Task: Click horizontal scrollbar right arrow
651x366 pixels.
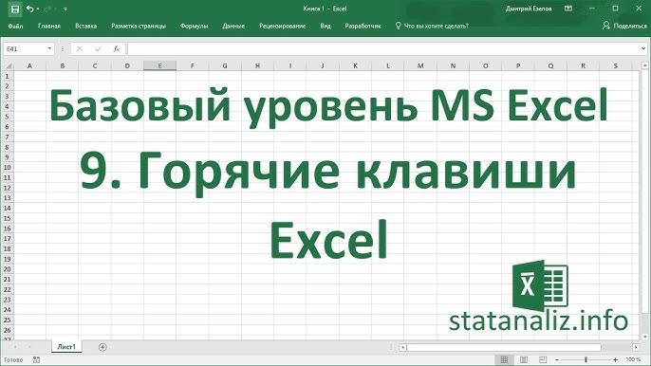Action: point(636,347)
